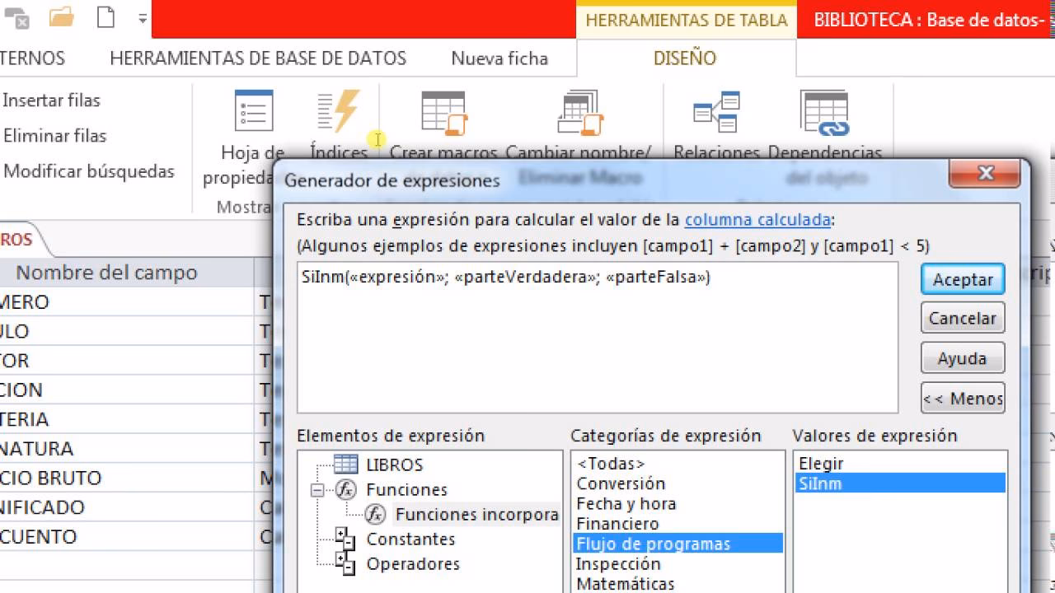Screen dimensions: 1055x593
Task: Click Modificar búsquedas command
Action: pyautogui.click(x=89, y=171)
